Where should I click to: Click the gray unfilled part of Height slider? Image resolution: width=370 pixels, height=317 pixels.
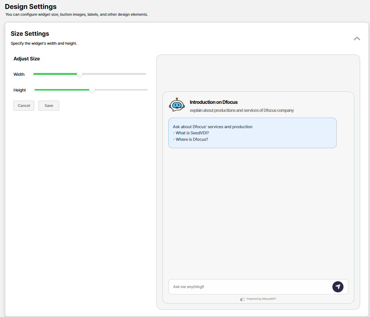click(121, 90)
